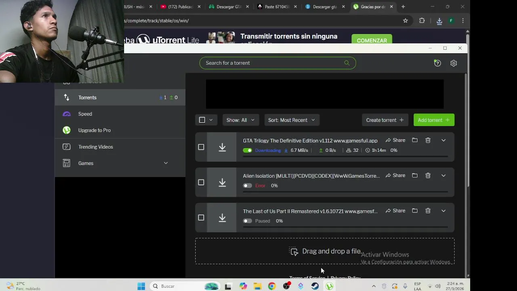Open the Sort: Most Recent dropdown
The height and width of the screenshot is (291, 517).
[292, 120]
